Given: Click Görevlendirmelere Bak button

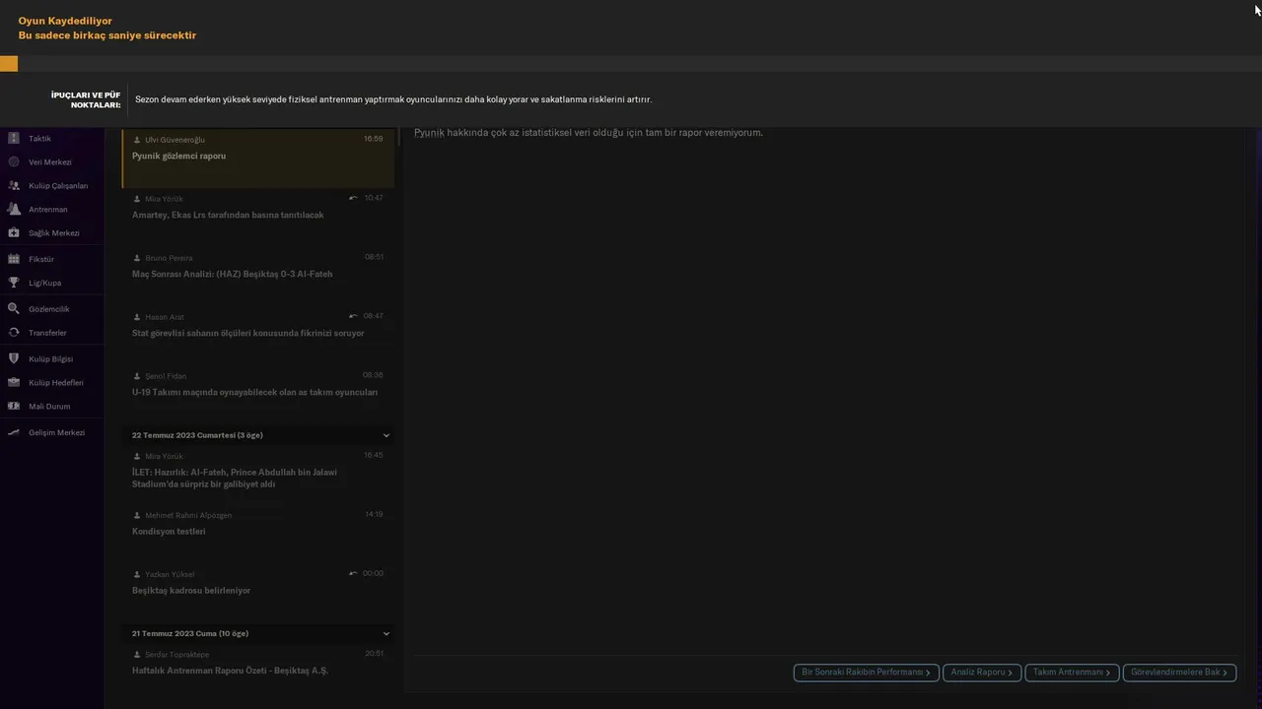Looking at the screenshot, I should [x=1179, y=673].
